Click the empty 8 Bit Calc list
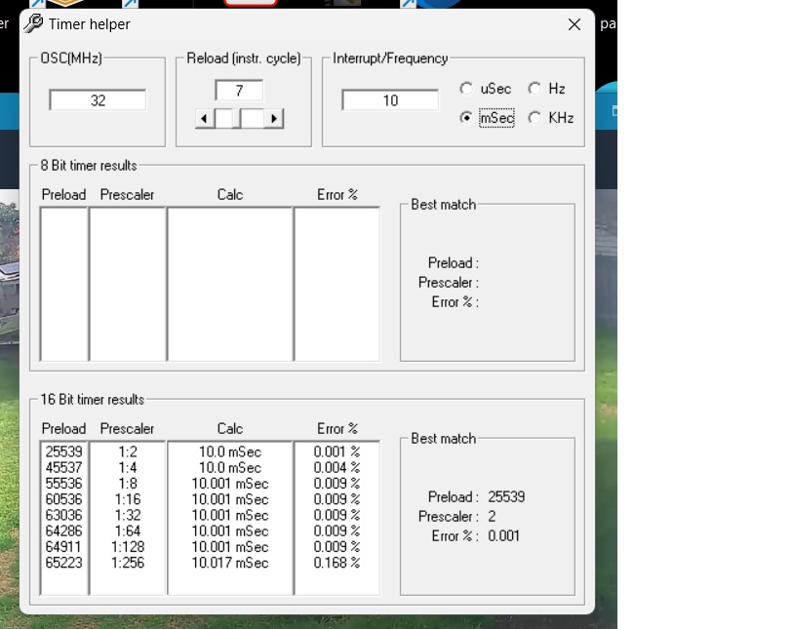 (x=229, y=283)
